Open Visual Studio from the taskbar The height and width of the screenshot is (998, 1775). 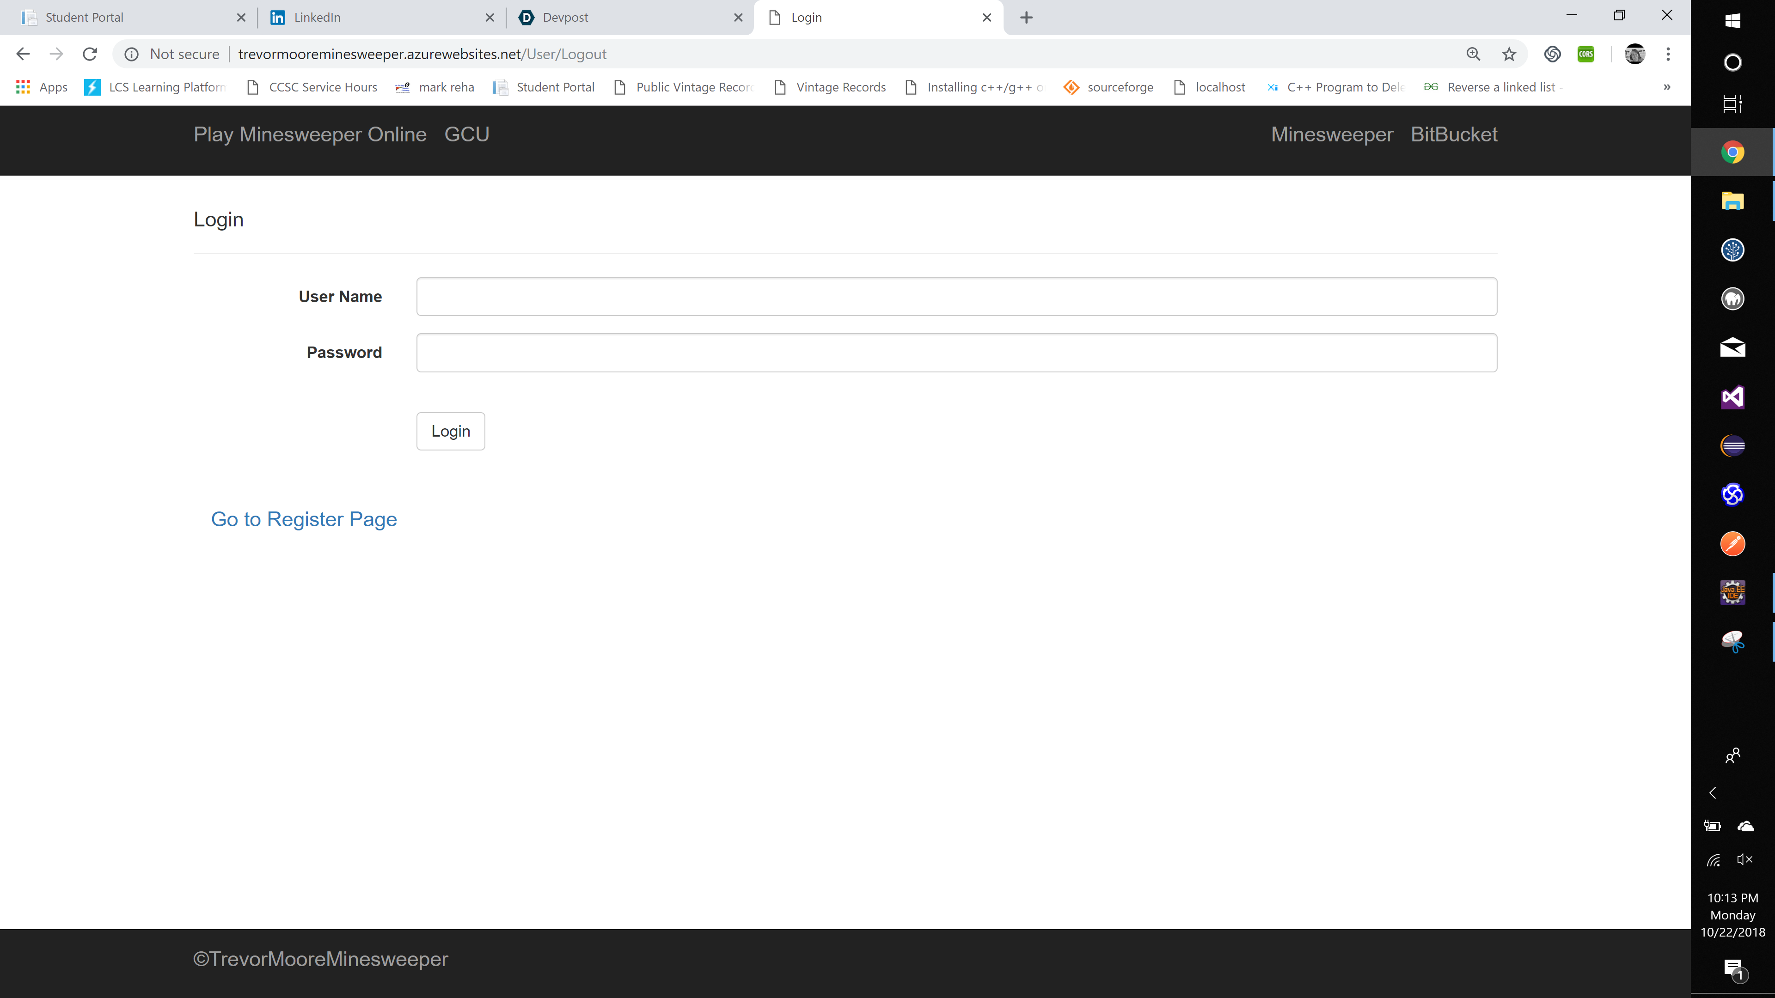tap(1732, 397)
